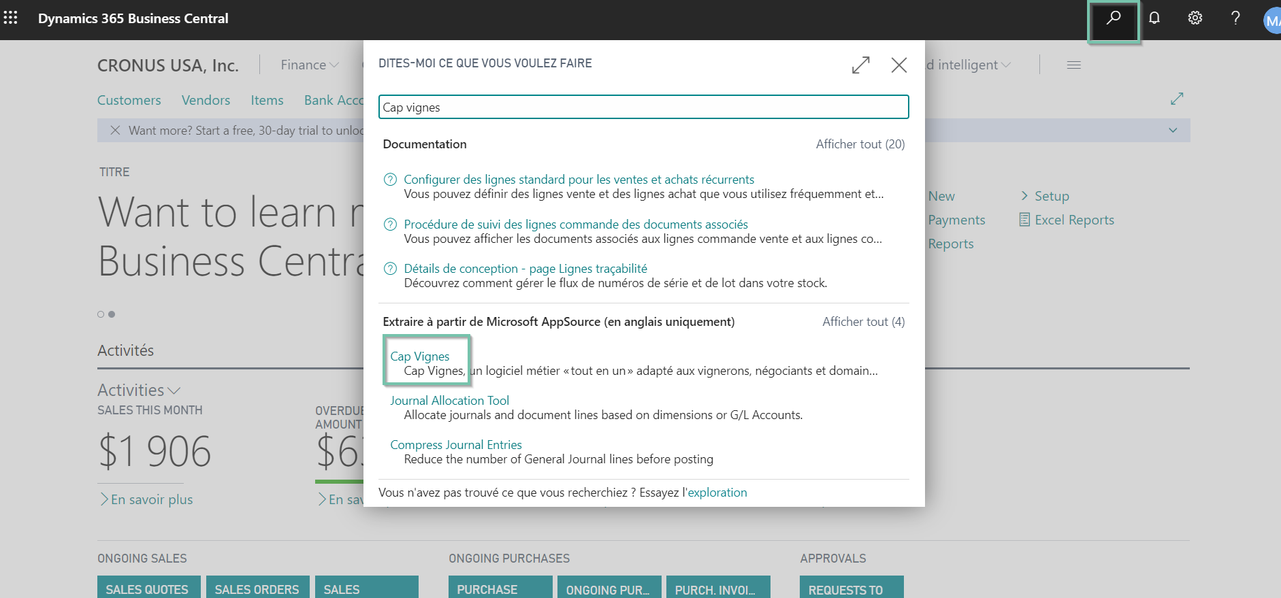The width and height of the screenshot is (1281, 598).
Task: Open the Ongoing Pur... tile
Action: pyautogui.click(x=609, y=587)
